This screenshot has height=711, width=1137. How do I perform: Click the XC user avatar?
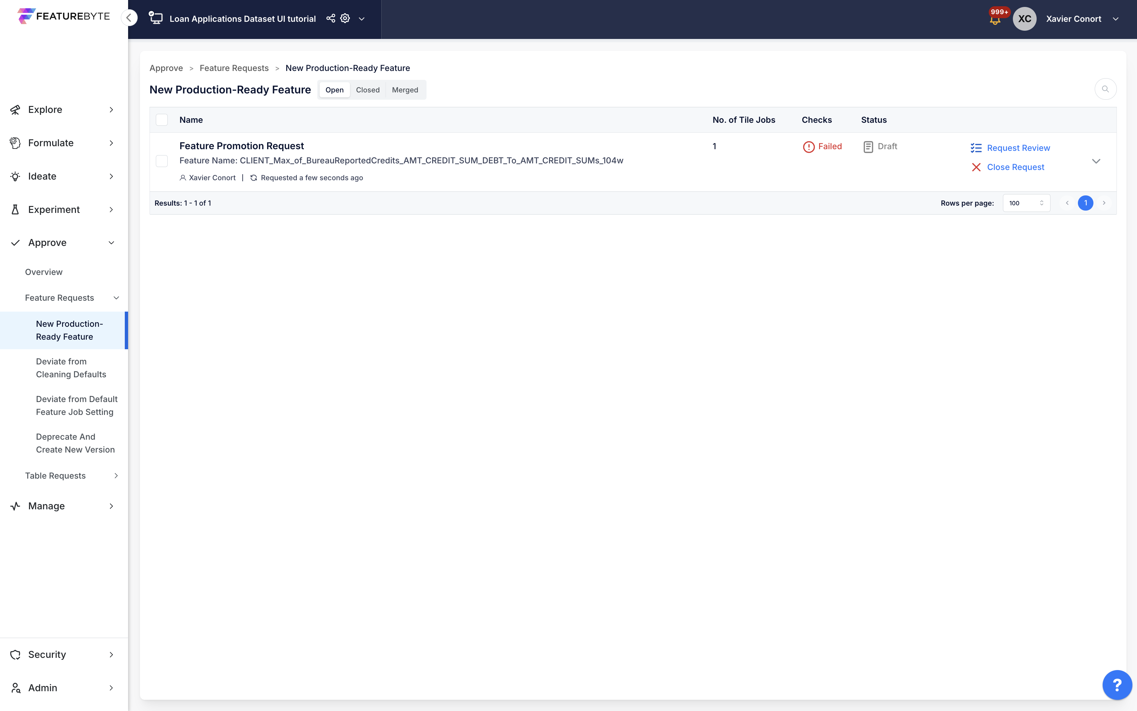pyautogui.click(x=1024, y=19)
